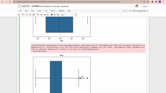Copy selected cells from the toolbar

[x=30, y=15]
